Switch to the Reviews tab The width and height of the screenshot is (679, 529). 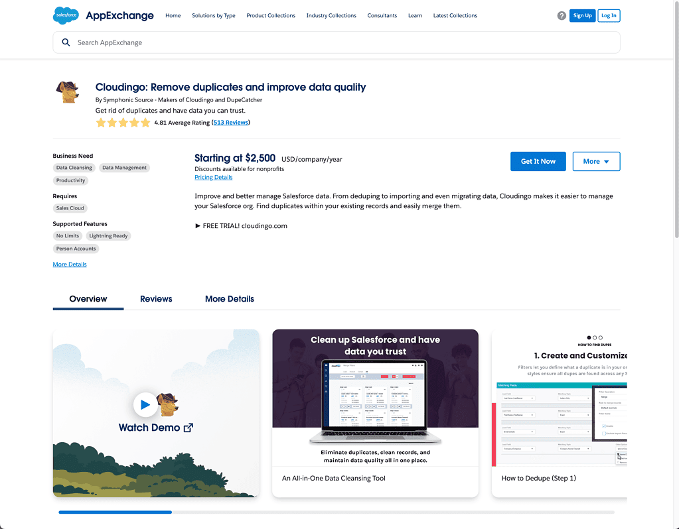coord(156,299)
